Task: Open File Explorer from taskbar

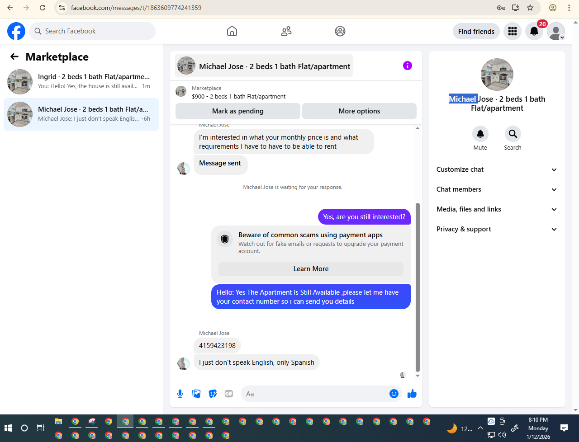Action: (x=58, y=421)
